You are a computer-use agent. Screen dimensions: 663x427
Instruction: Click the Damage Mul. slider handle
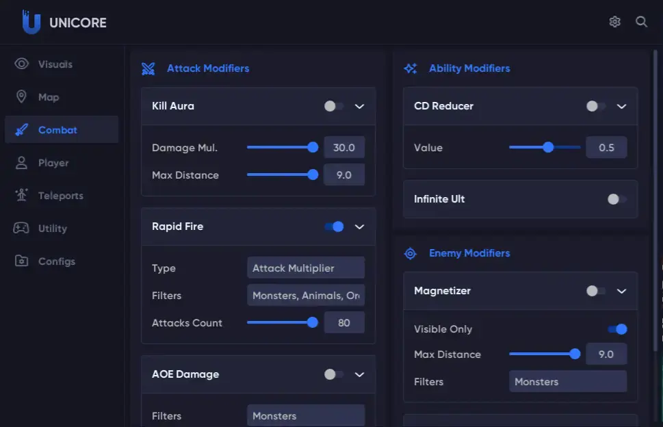(x=313, y=147)
